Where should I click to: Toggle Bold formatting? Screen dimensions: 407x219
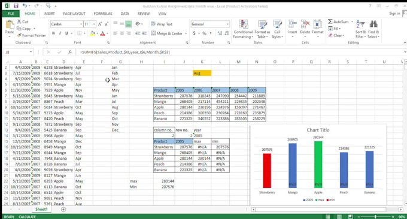coord(53,34)
